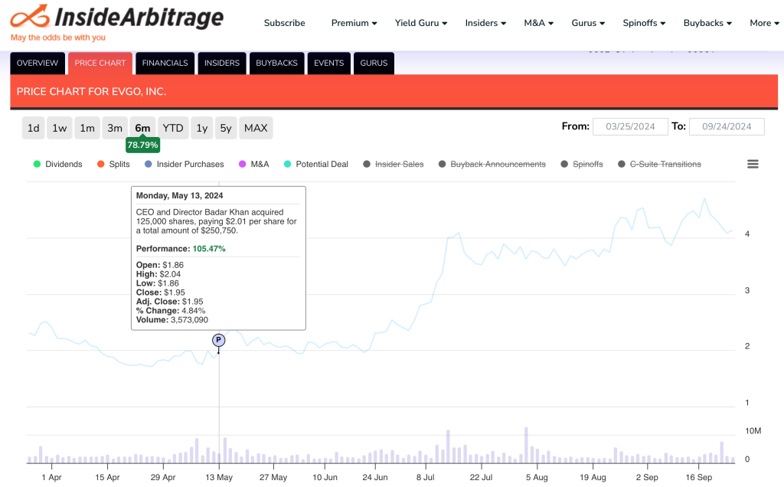This screenshot has width=784, height=487.
Task: Switch to the Overview tab
Action: pyautogui.click(x=38, y=63)
